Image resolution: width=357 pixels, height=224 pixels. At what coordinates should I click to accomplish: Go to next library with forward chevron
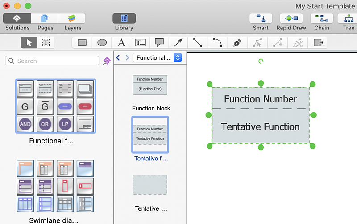click(x=127, y=57)
